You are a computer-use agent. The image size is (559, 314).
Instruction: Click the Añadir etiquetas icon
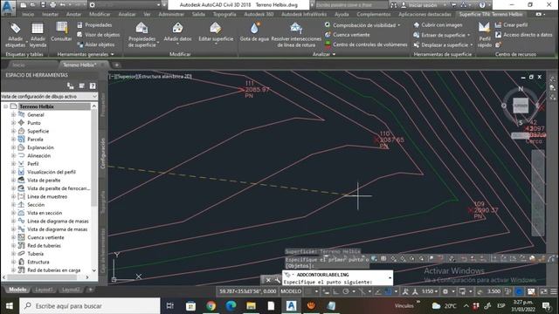(15, 29)
